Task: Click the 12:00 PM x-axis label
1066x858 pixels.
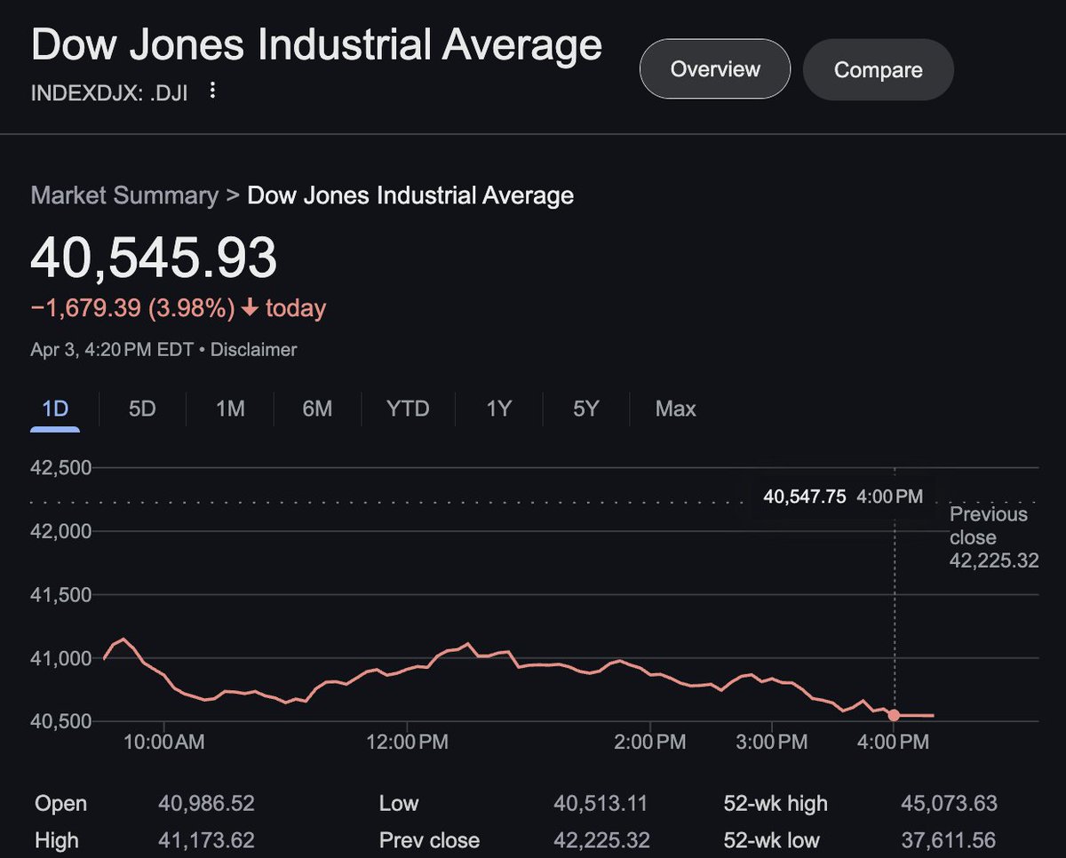Action: coord(407,743)
